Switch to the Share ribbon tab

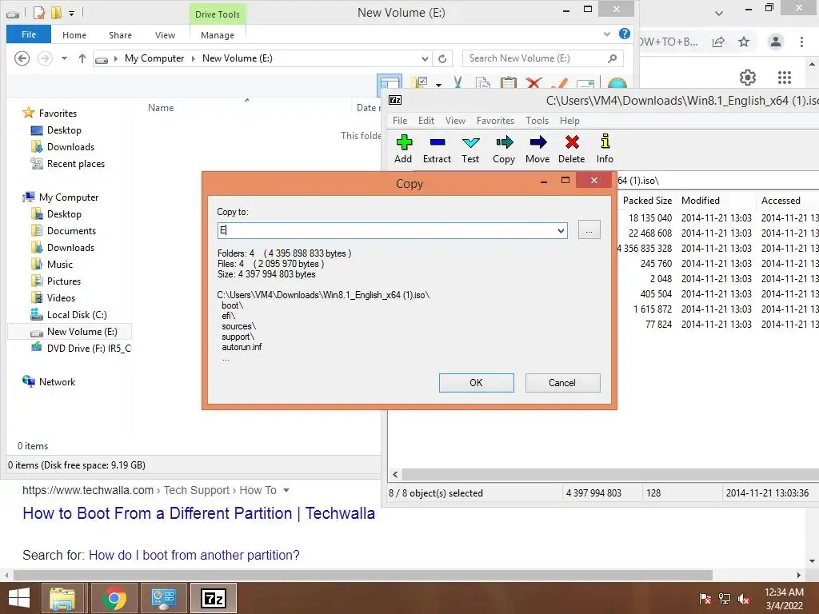click(x=120, y=35)
